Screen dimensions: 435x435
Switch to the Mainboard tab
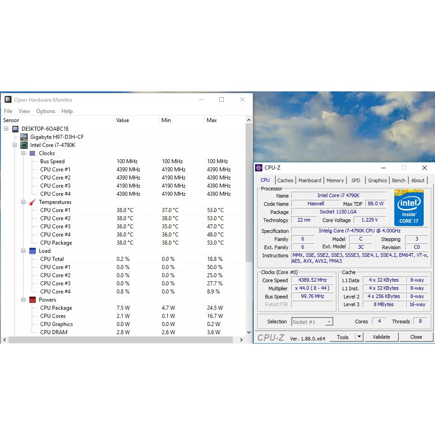point(310,180)
